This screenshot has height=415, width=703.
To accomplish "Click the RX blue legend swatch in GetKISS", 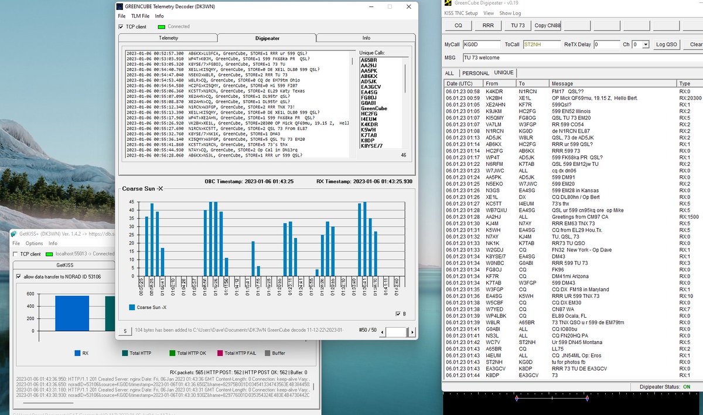I will pyautogui.click(x=77, y=353).
